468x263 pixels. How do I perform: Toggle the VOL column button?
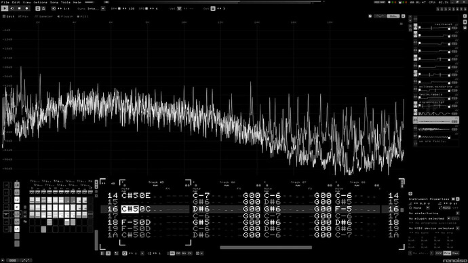(x=172, y=253)
